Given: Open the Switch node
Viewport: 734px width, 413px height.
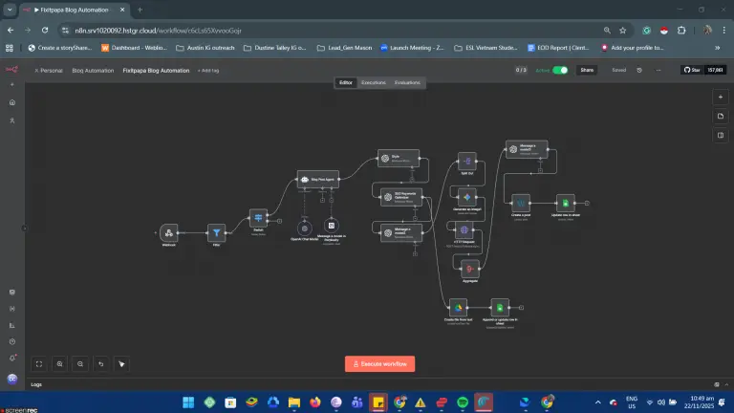Looking at the screenshot, I should [x=257, y=218].
